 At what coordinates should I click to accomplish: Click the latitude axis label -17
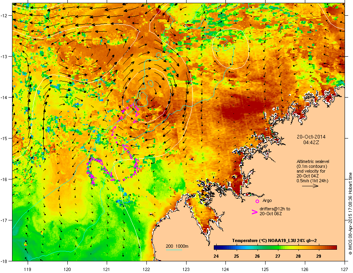click(x=4, y=220)
